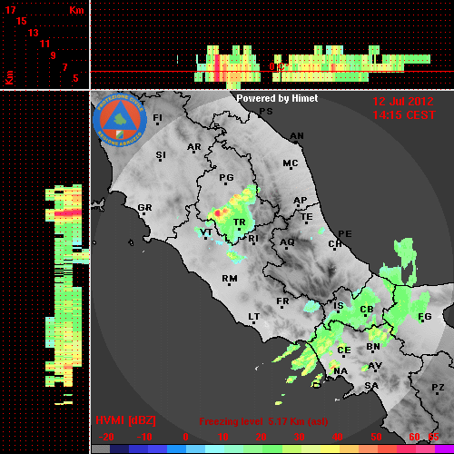Click the HVMI [dBZ] legend label
Screen dimensions: 454x454
(x=125, y=420)
